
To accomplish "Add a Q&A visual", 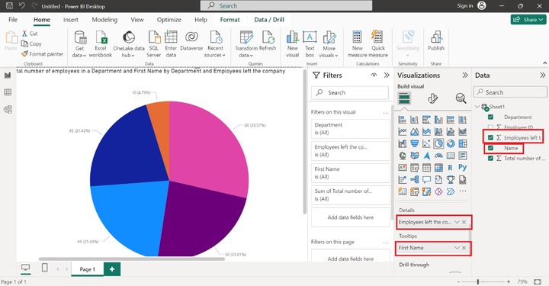I will coord(426,179).
